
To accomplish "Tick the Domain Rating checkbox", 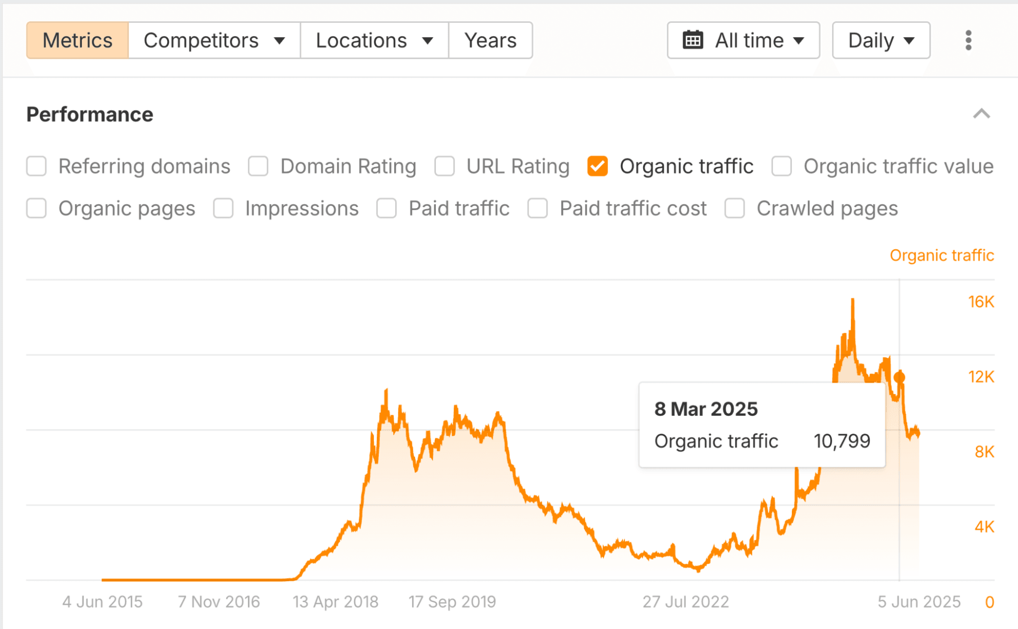I will 258,166.
